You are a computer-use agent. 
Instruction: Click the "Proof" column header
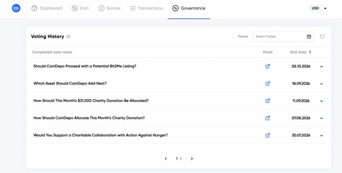[268, 52]
